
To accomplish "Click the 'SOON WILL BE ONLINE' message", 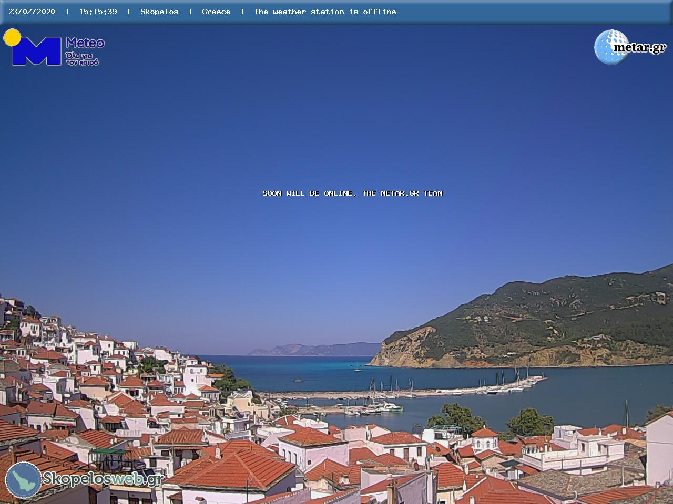I will click(352, 193).
